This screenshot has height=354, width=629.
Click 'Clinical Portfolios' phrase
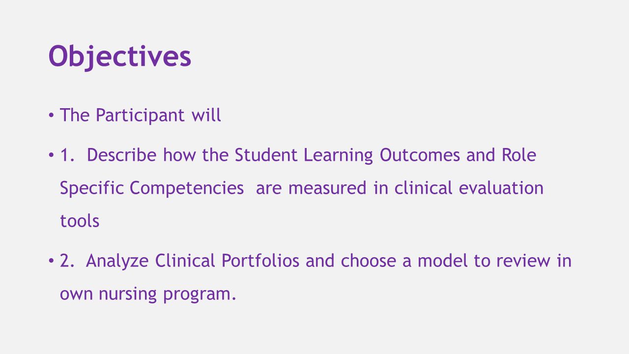point(227,261)
